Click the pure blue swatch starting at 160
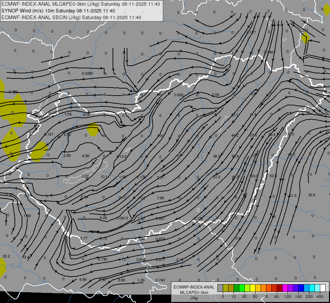The width and height of the screenshot is (330, 303). click(301, 288)
